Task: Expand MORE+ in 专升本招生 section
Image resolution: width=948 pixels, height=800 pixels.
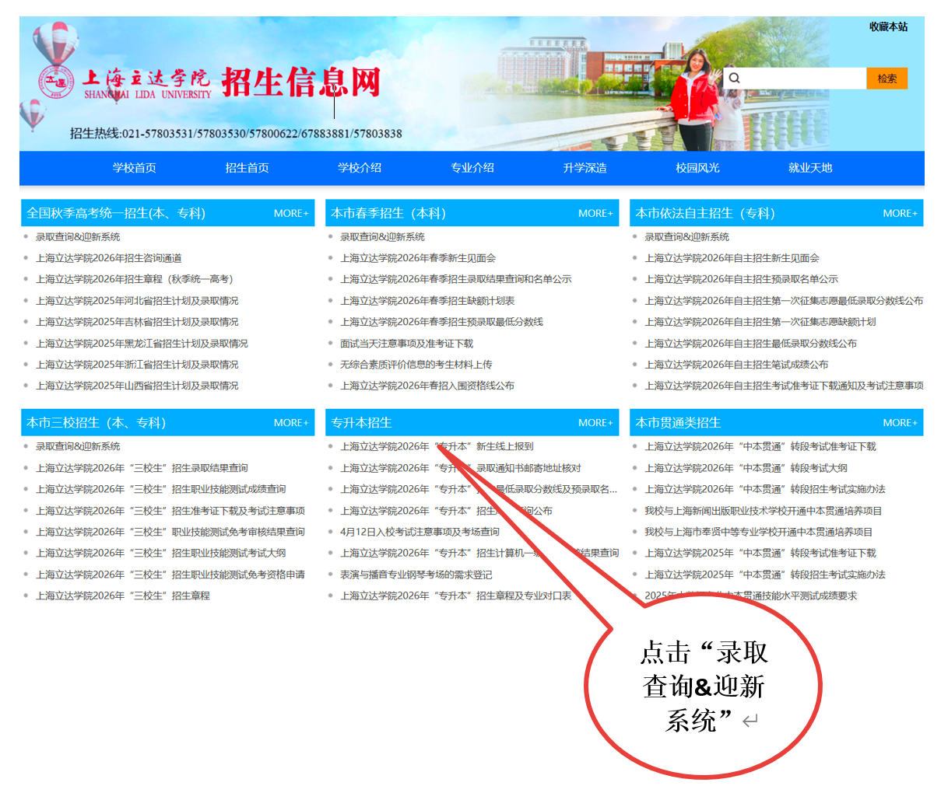Action: [595, 423]
